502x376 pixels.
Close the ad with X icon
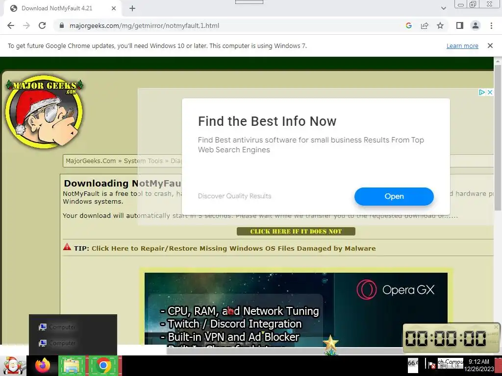point(490,92)
